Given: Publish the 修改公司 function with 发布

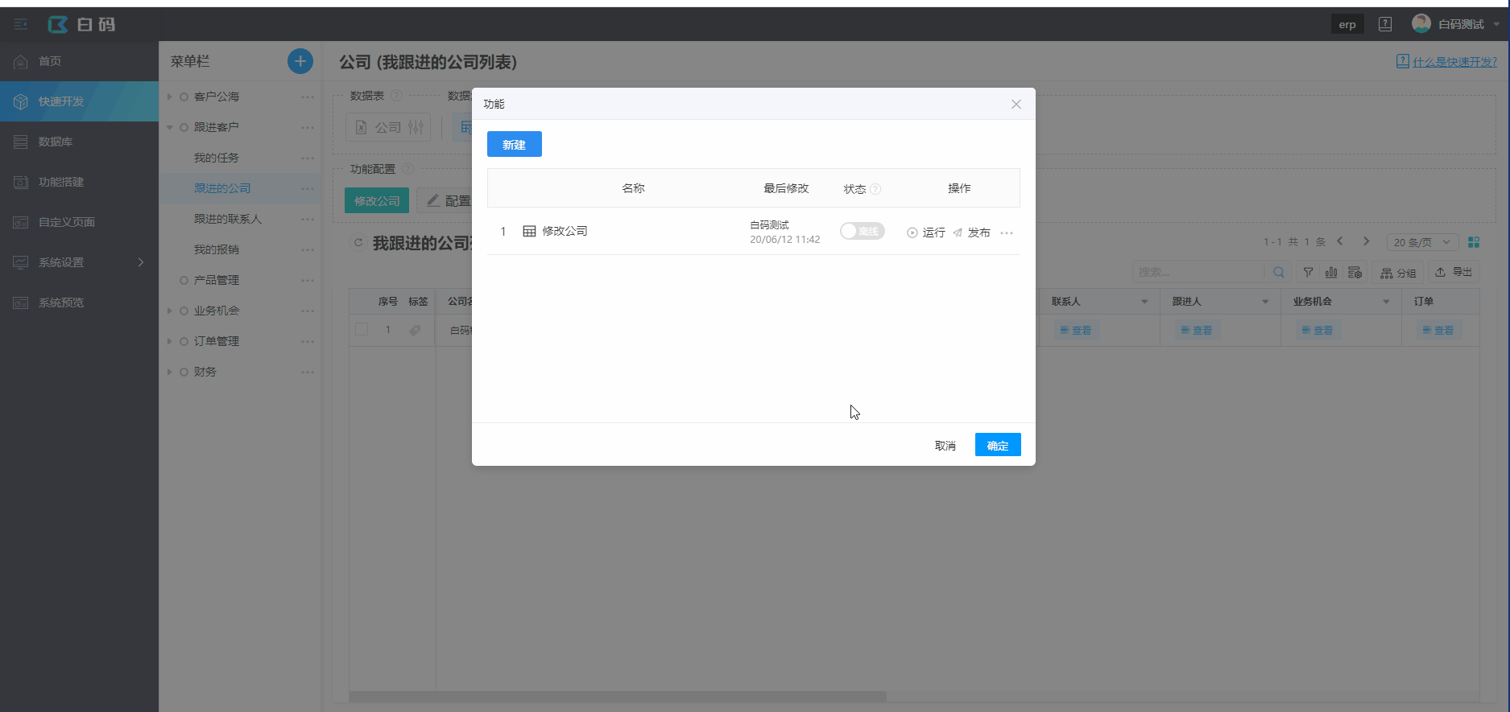Looking at the screenshot, I should tap(971, 233).
